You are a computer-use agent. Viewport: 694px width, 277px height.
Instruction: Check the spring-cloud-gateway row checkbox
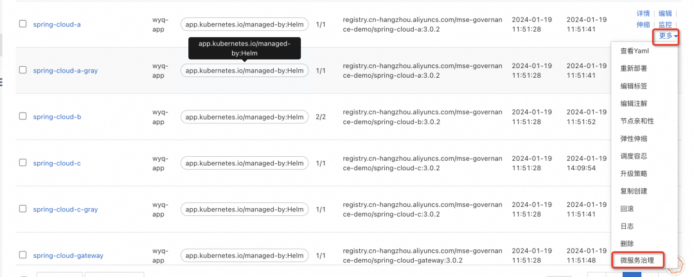[x=22, y=255]
